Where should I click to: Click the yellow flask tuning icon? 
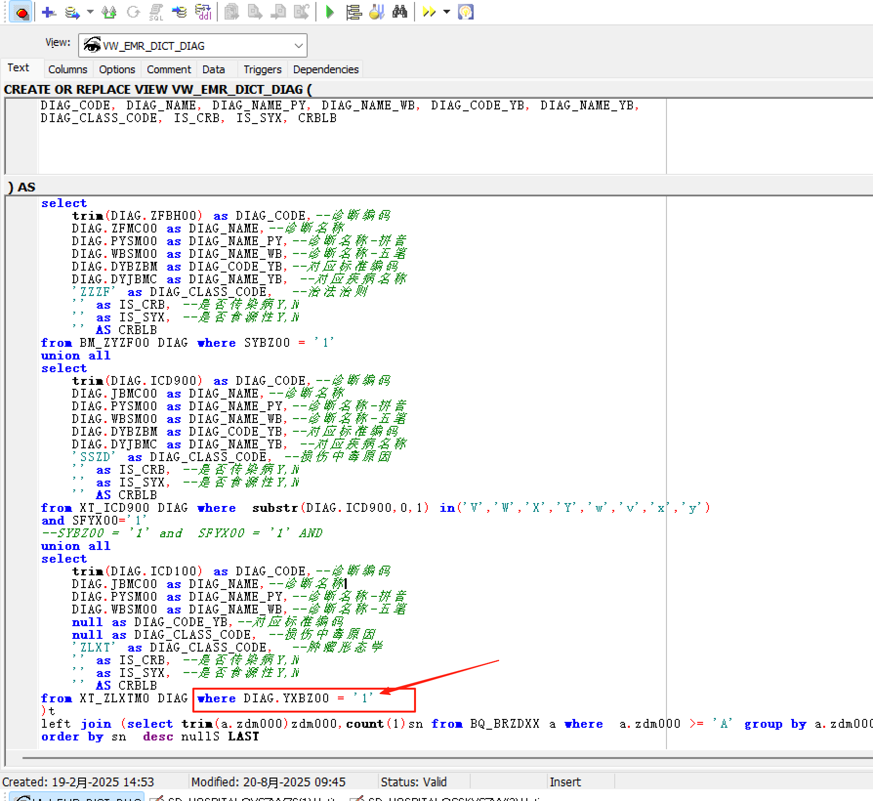(376, 12)
